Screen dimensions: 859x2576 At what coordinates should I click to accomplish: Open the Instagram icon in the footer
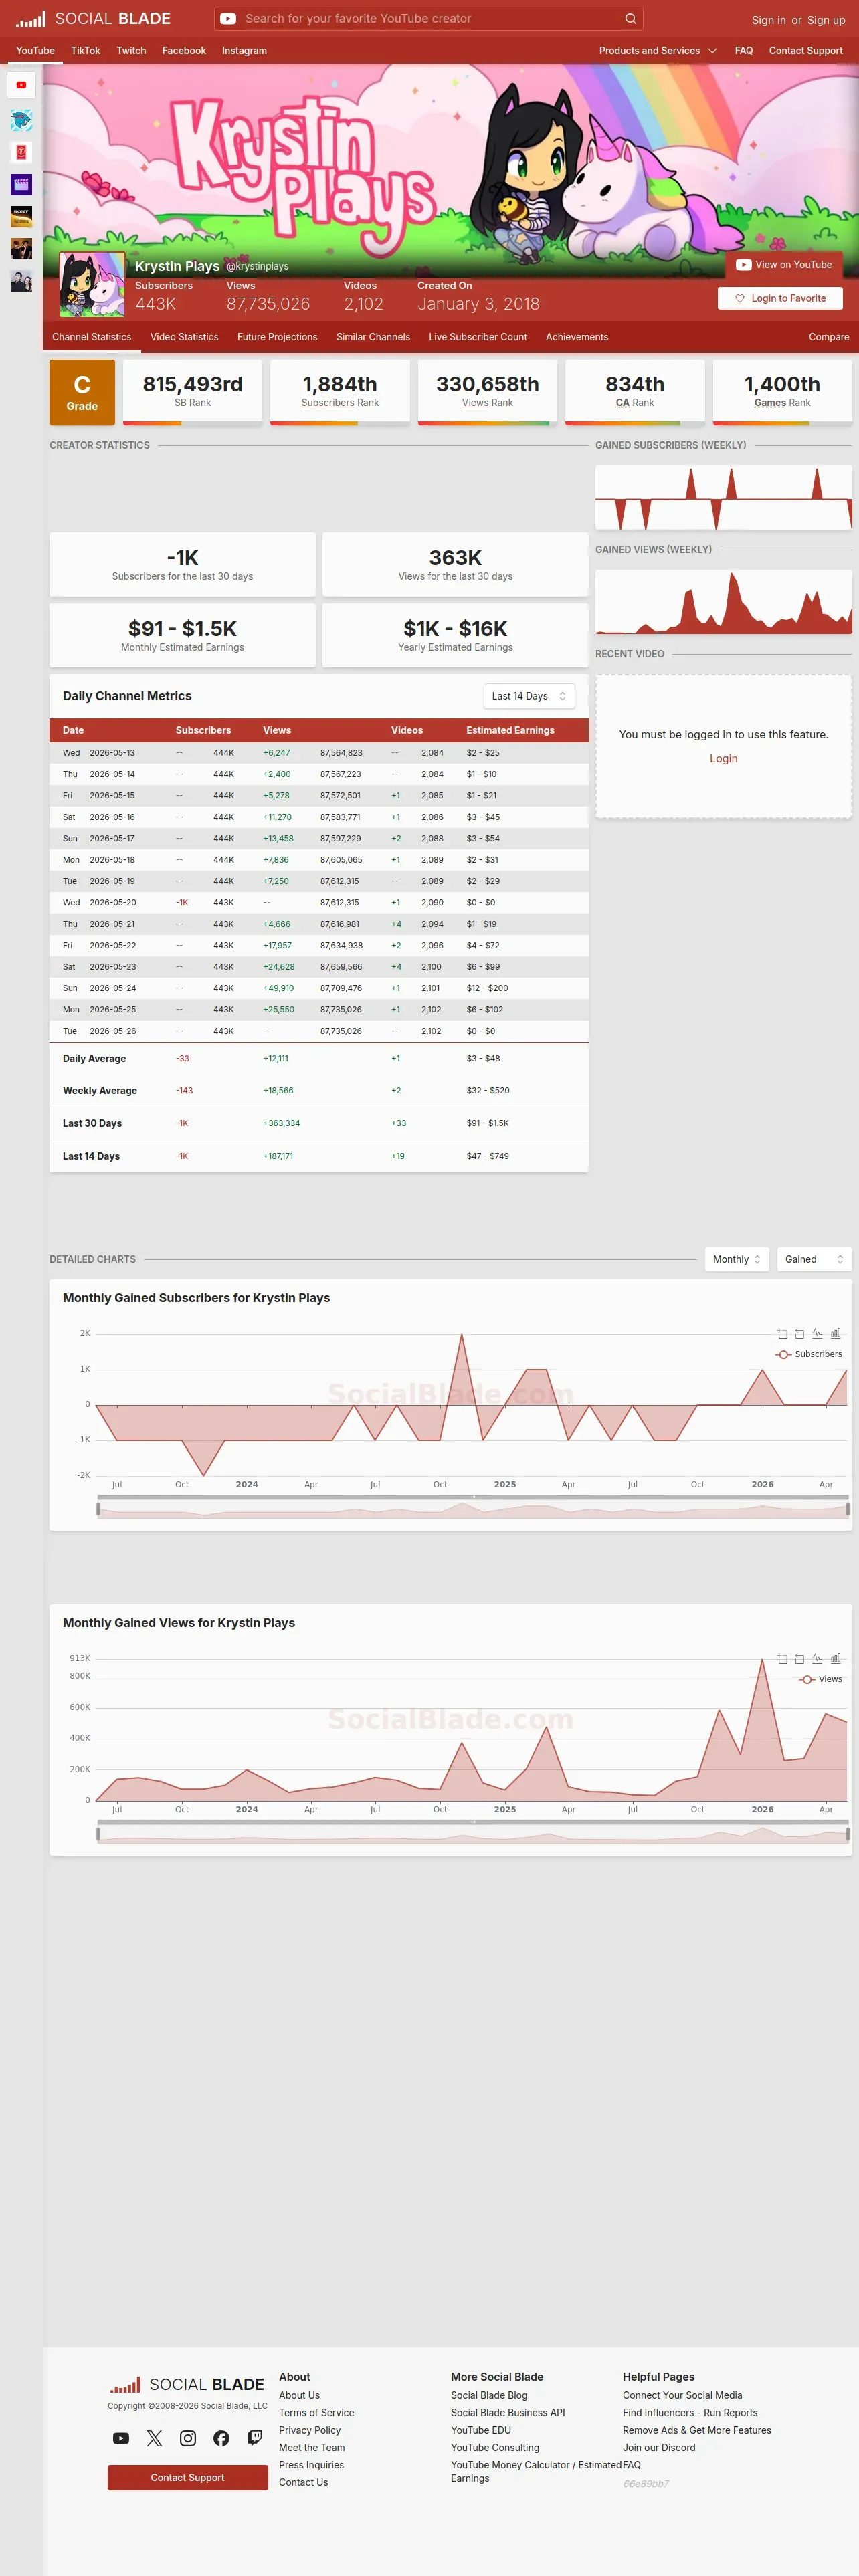tap(188, 2438)
